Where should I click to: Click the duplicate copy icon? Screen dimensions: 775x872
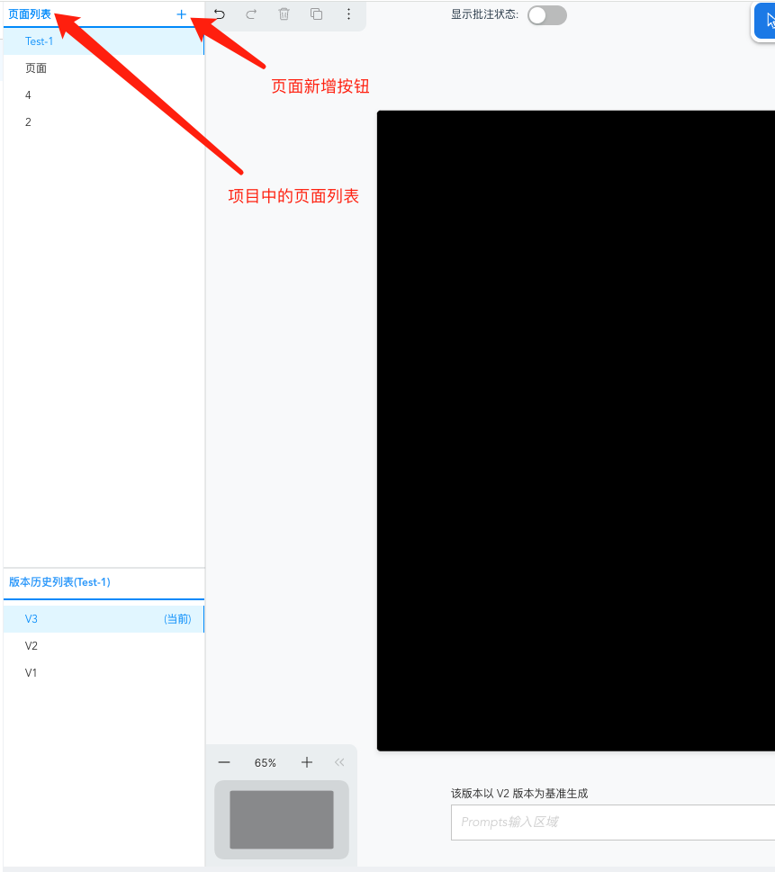tap(316, 15)
